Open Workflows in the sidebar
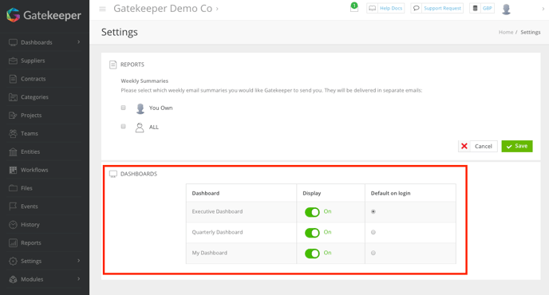The height and width of the screenshot is (295, 549). tap(34, 170)
